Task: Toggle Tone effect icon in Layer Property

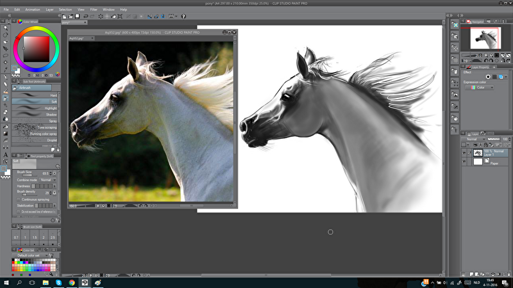Action: (494, 77)
